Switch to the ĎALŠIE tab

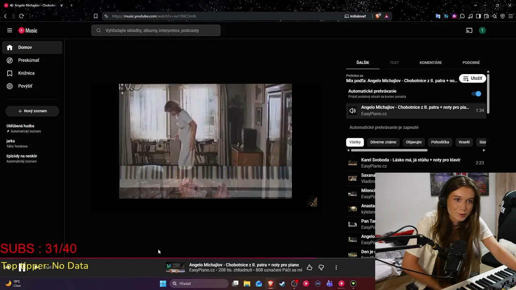coord(363,63)
